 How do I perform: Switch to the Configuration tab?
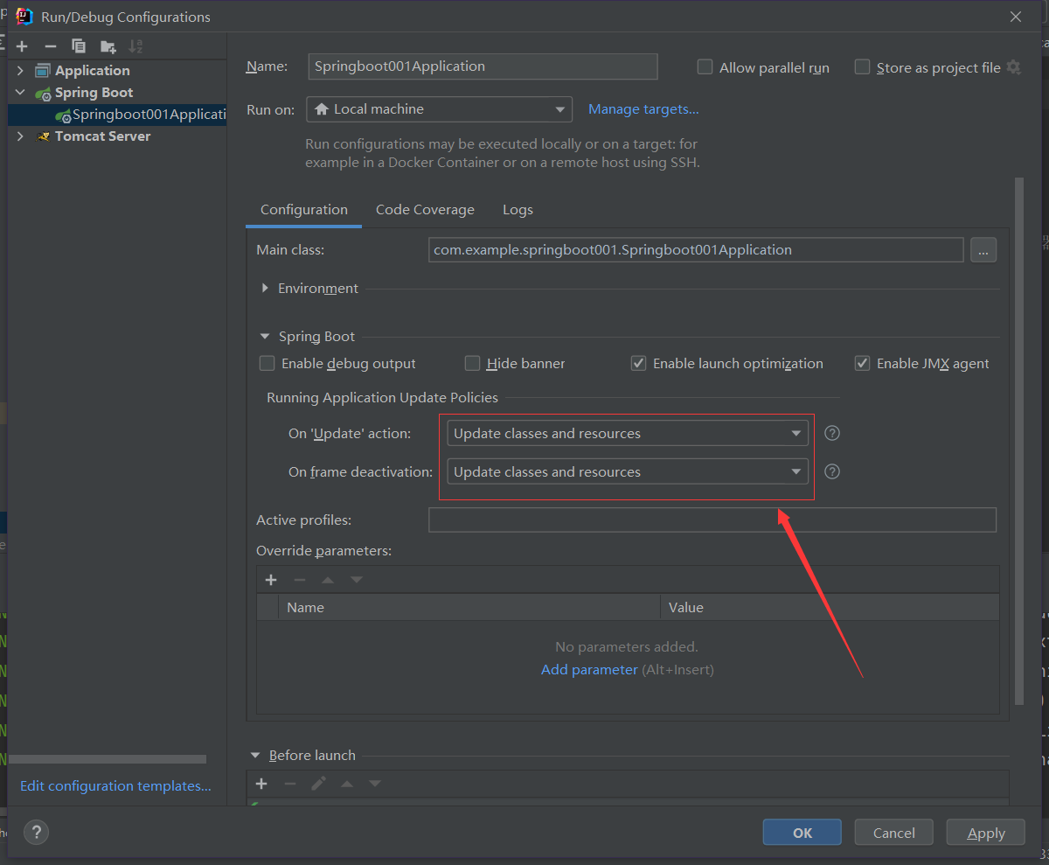304,210
